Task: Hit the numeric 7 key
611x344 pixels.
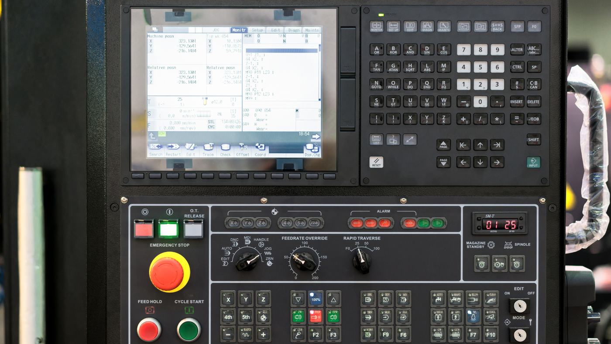Action: pos(463,49)
